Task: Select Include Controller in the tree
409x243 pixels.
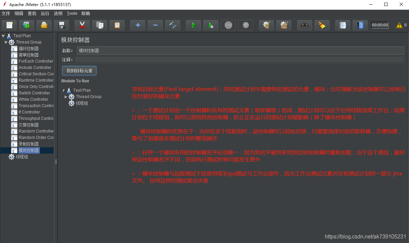Action: pyautogui.click(x=35, y=68)
